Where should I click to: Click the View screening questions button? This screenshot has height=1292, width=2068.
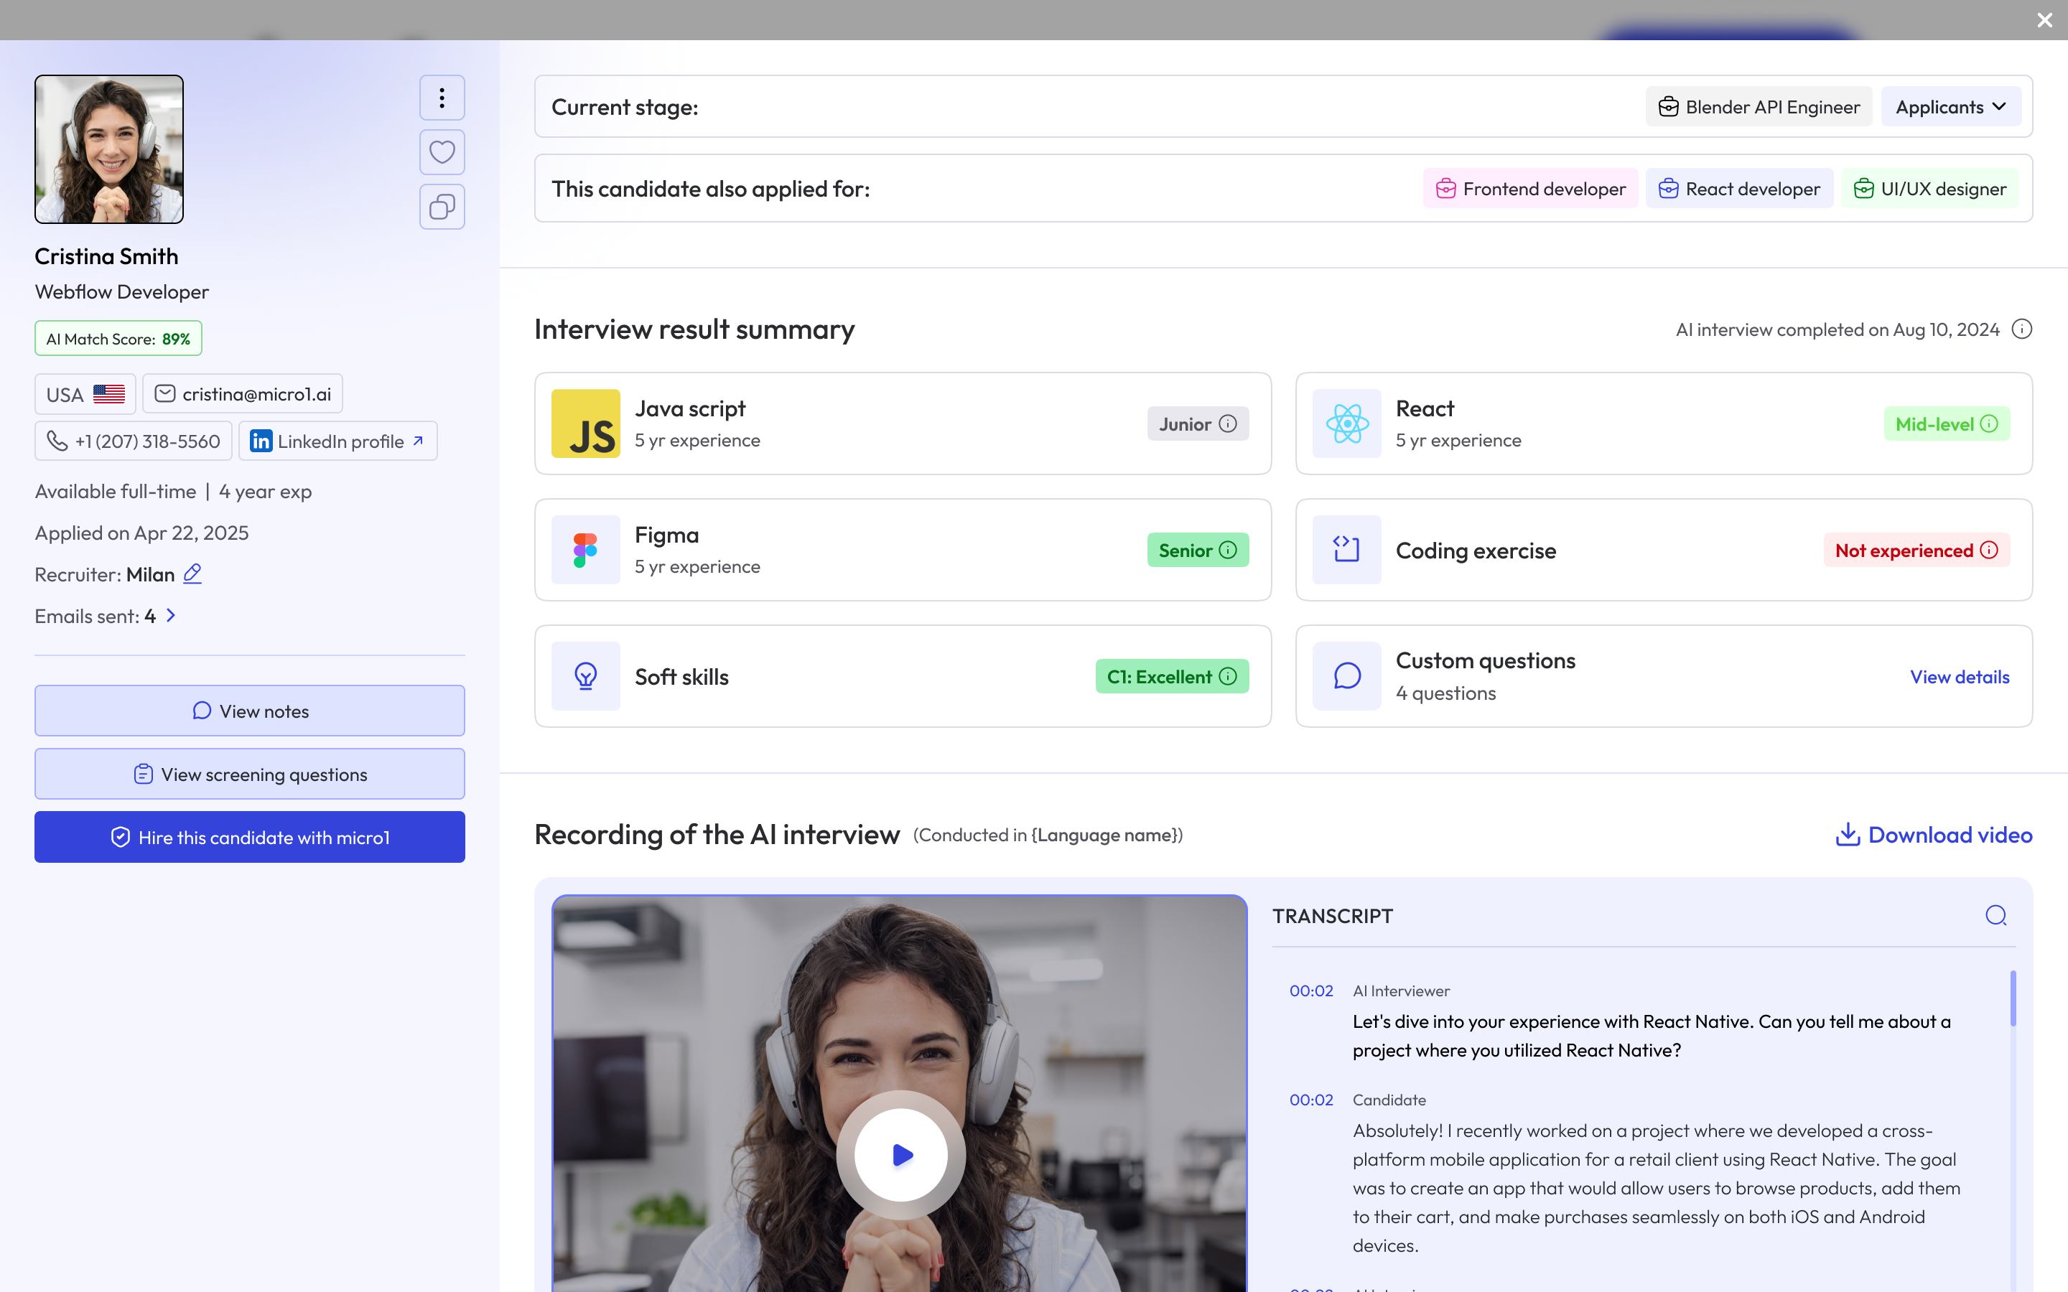(x=250, y=774)
